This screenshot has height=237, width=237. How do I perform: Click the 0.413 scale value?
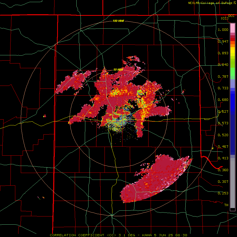223,158
